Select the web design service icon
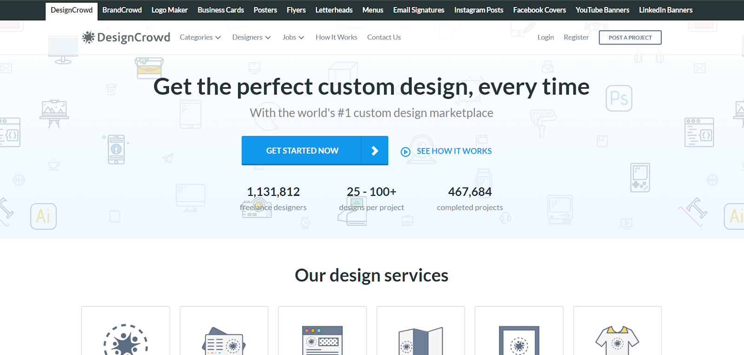Image resolution: width=744 pixels, height=355 pixels. [322, 340]
